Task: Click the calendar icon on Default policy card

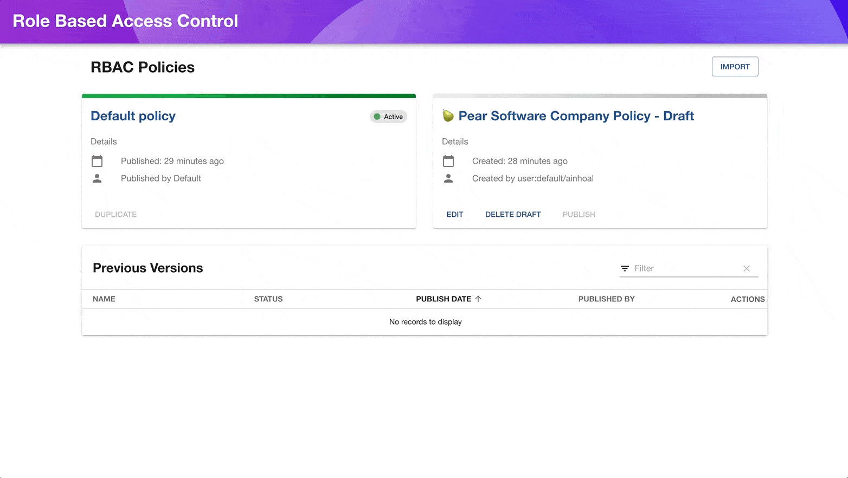Action: tap(97, 160)
